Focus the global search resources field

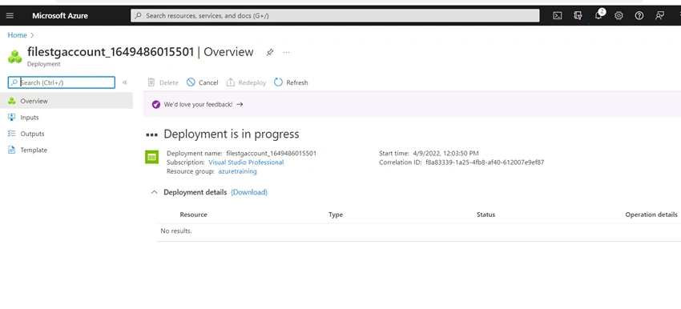tap(335, 16)
